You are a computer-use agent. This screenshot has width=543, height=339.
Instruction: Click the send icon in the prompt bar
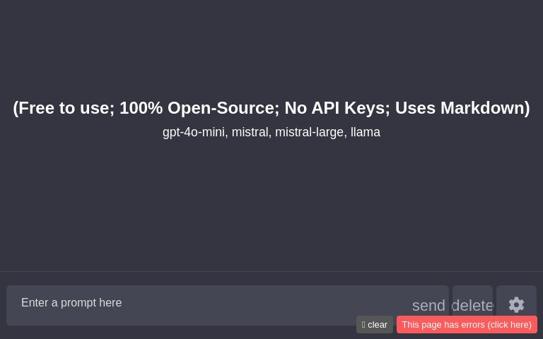coord(428,305)
